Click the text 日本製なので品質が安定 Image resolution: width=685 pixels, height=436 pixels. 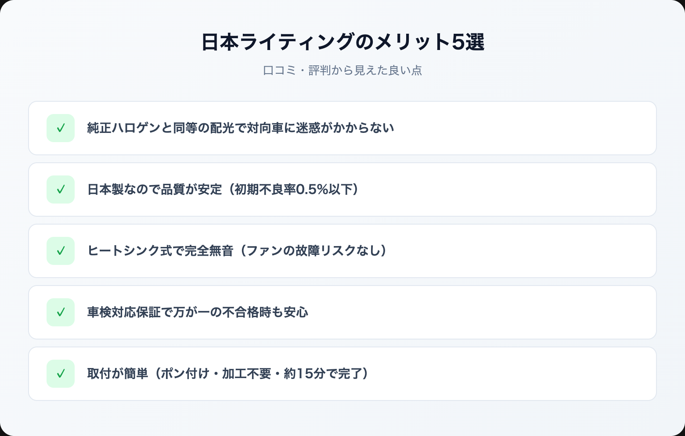(155, 189)
